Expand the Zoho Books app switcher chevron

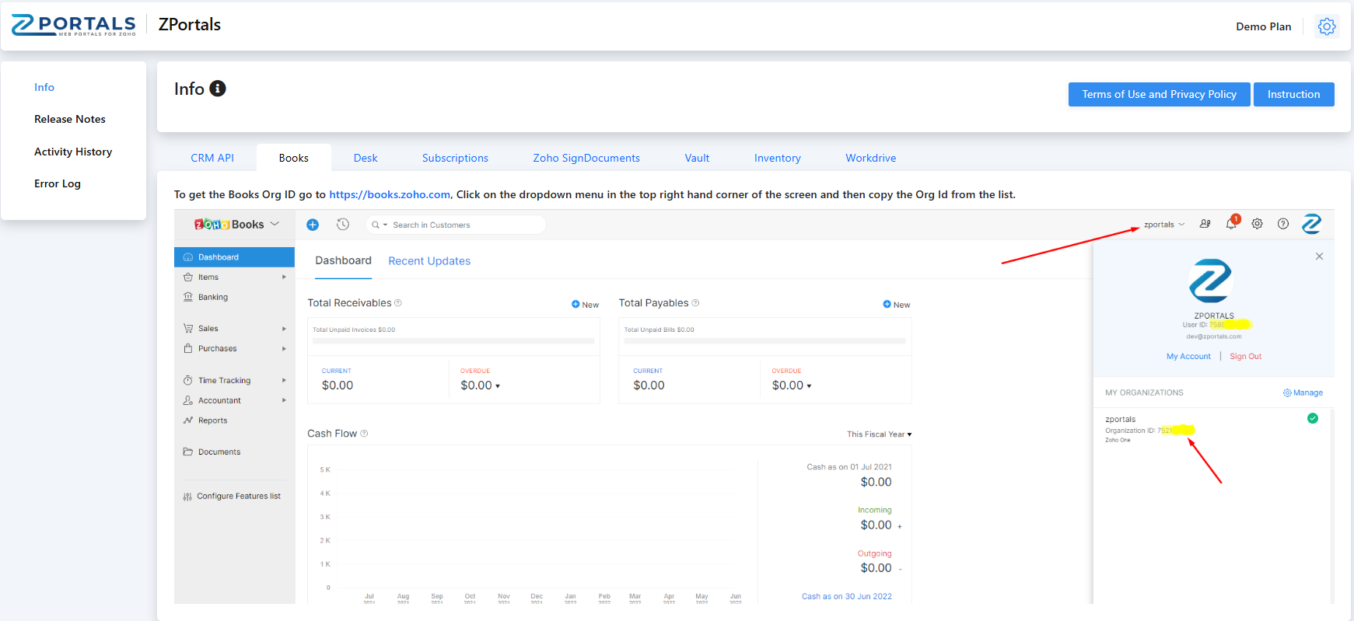275,224
